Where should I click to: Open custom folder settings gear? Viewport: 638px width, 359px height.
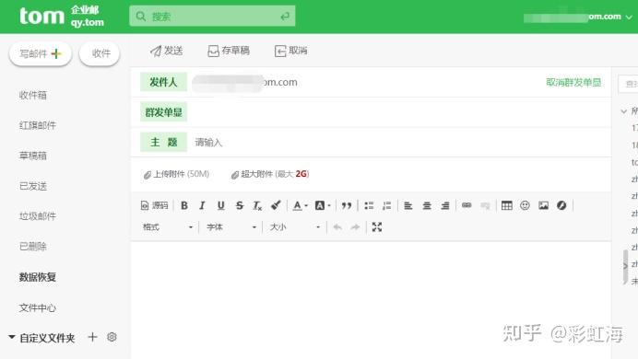(112, 337)
